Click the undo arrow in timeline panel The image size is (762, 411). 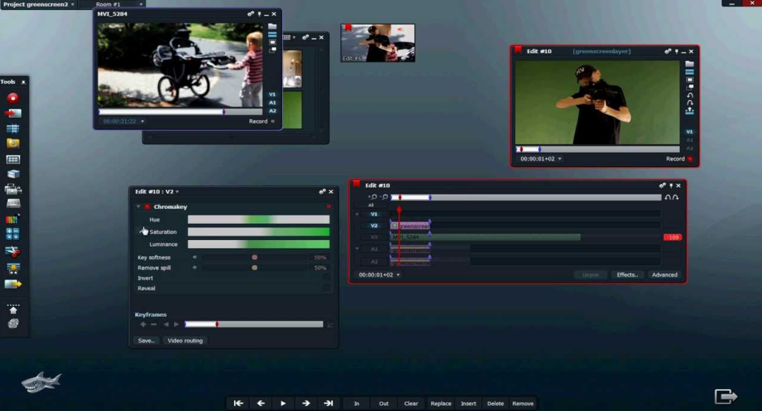[668, 197]
